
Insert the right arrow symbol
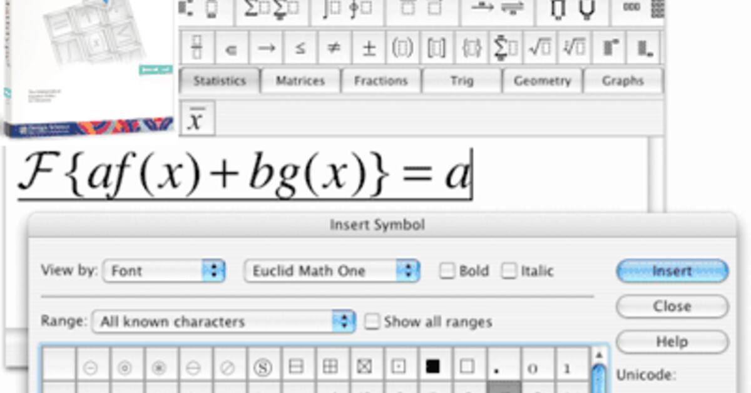266,48
